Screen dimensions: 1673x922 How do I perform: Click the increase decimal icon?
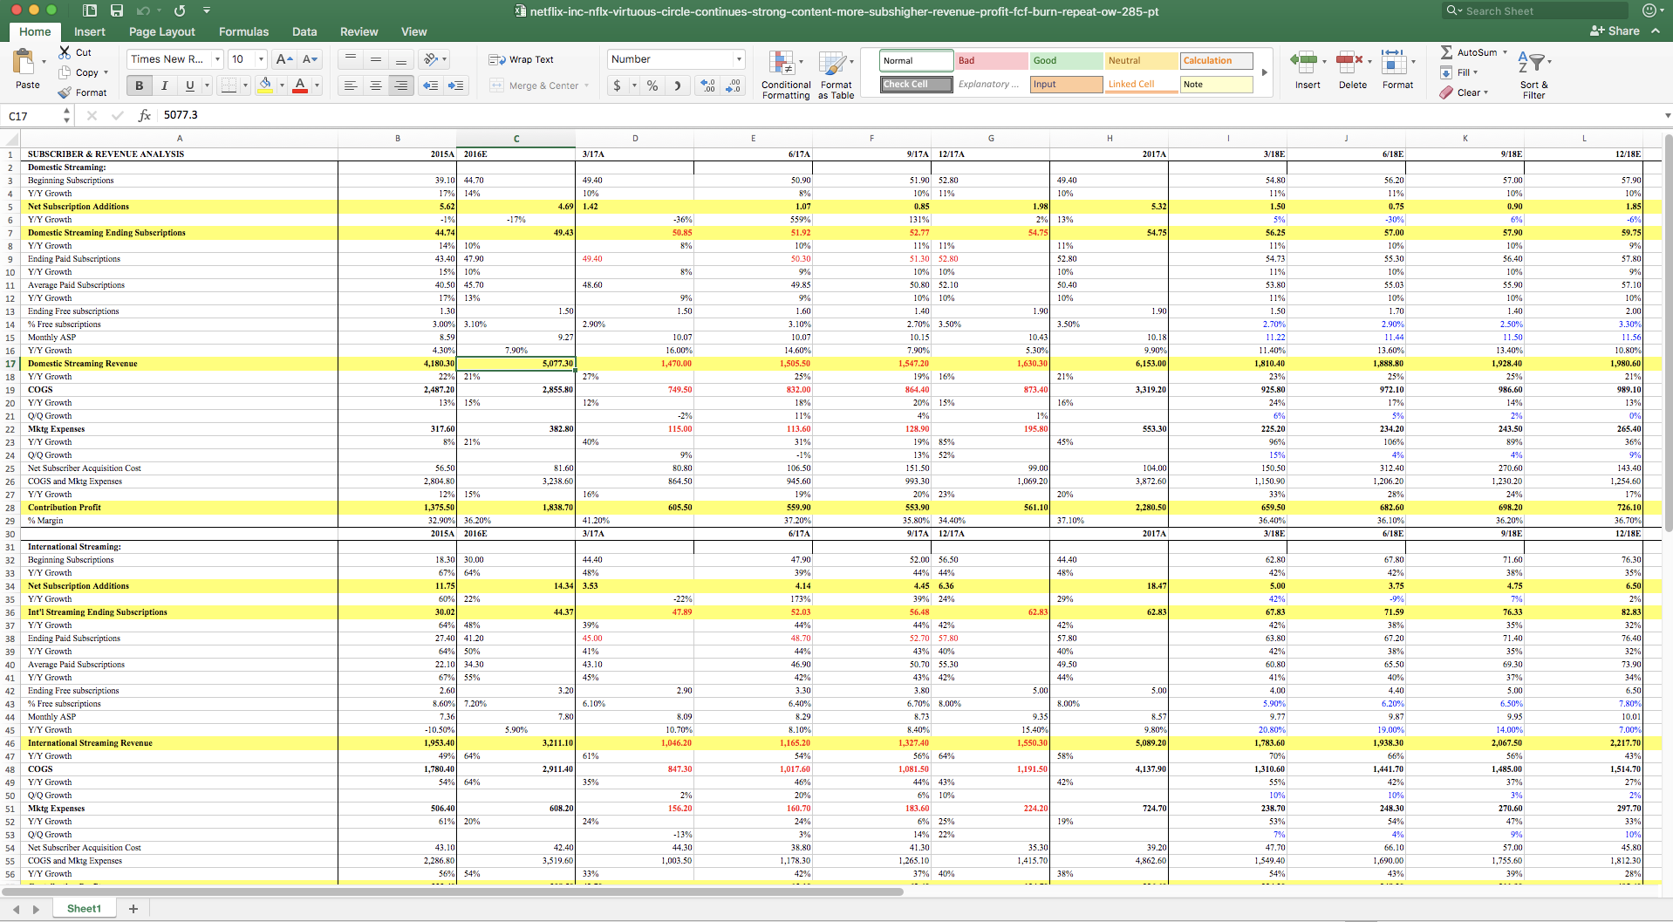(709, 85)
